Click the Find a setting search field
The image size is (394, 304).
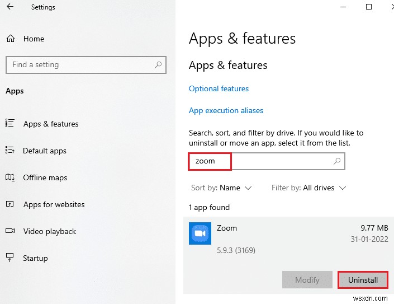(x=86, y=65)
